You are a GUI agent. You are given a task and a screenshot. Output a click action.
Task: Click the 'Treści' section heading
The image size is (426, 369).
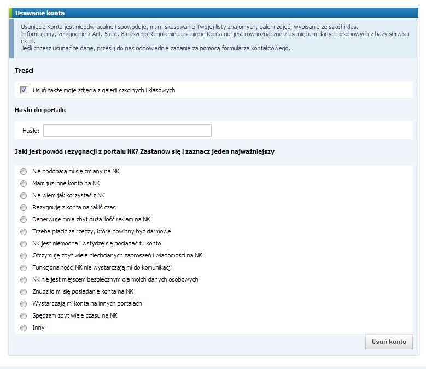pos(24,71)
